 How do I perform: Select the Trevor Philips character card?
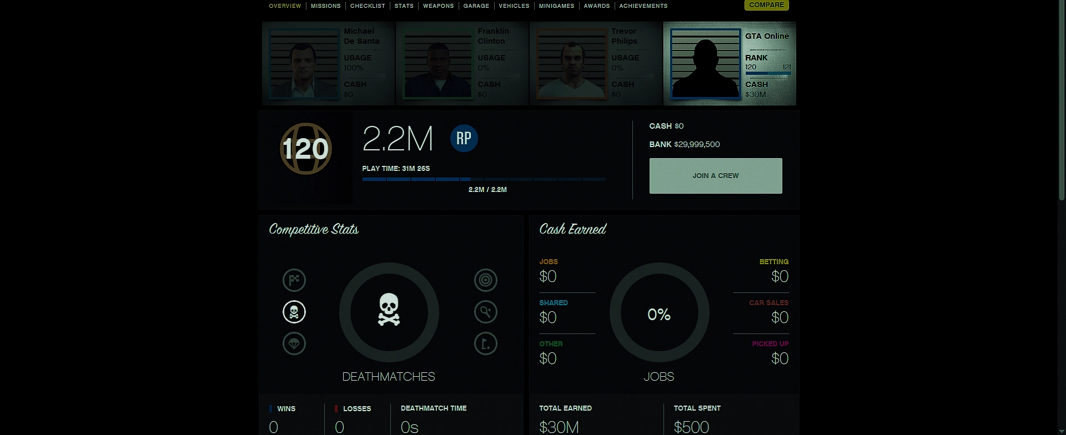click(596, 64)
